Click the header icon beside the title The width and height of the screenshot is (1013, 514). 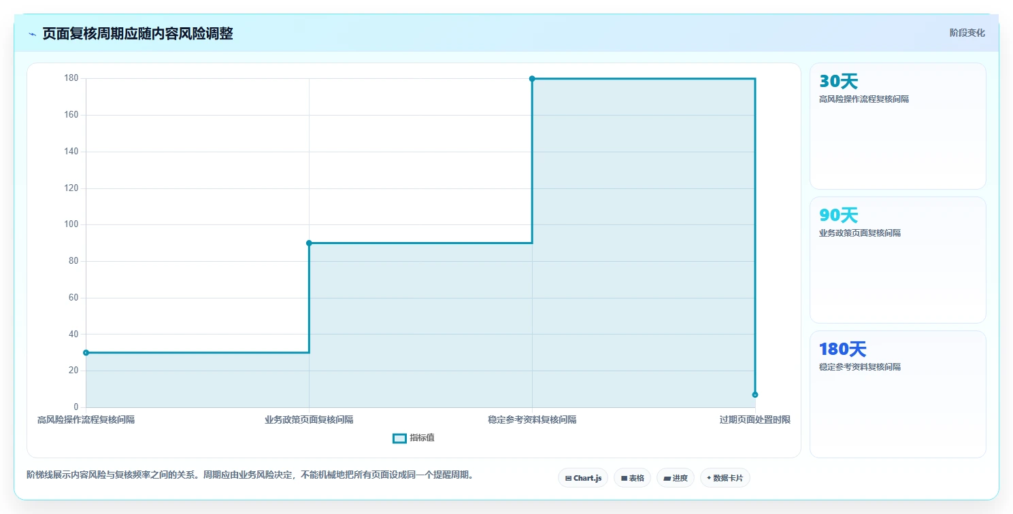[32, 34]
